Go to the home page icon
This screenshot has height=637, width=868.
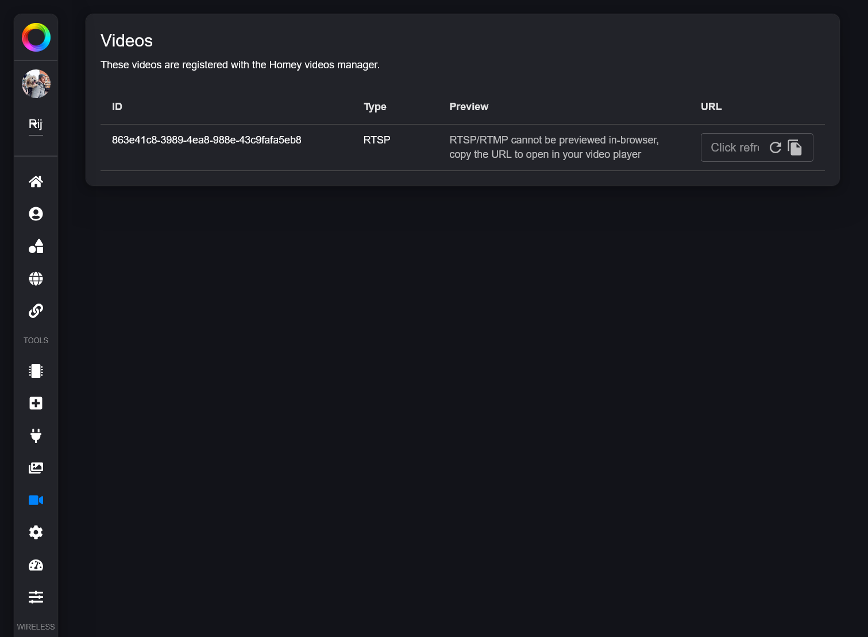[36, 182]
